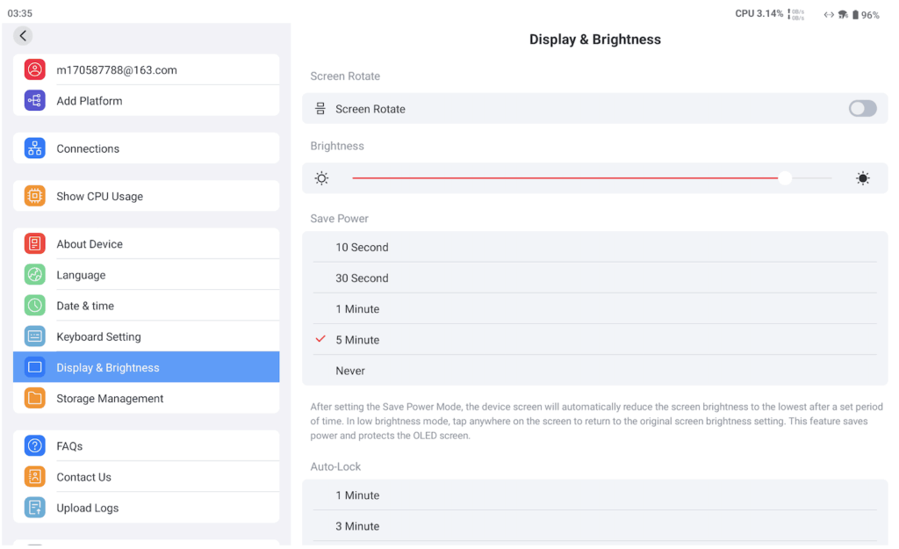Screen dimensions: 899x549
Task: Select Display & Brightness in the sidebar
Action: (108, 368)
